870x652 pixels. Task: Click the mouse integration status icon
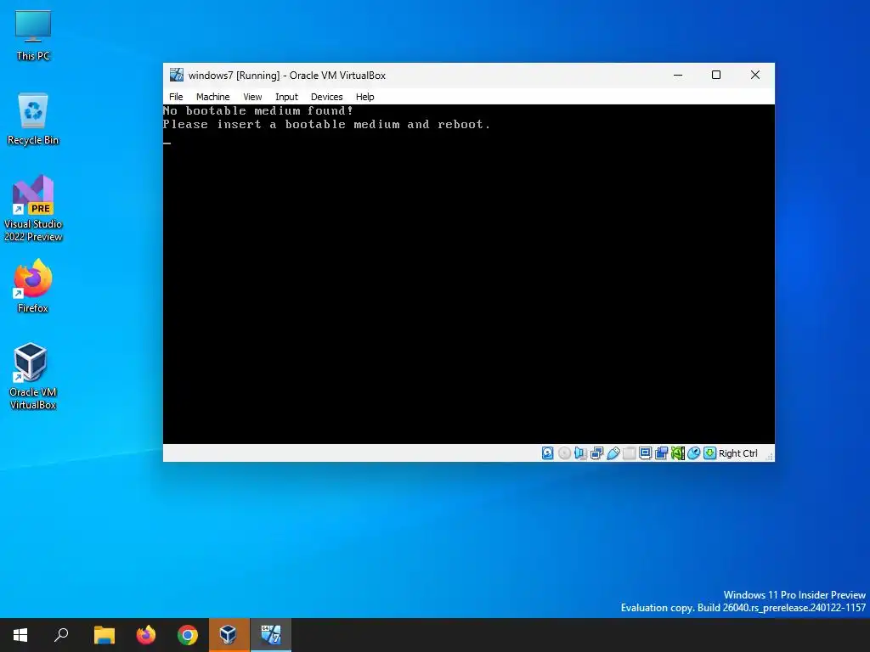click(693, 453)
